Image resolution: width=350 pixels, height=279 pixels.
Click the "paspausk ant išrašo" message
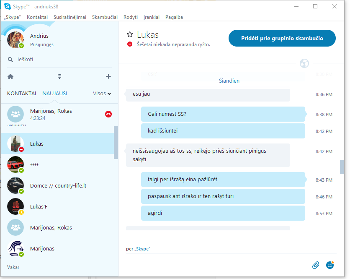pos(223,196)
